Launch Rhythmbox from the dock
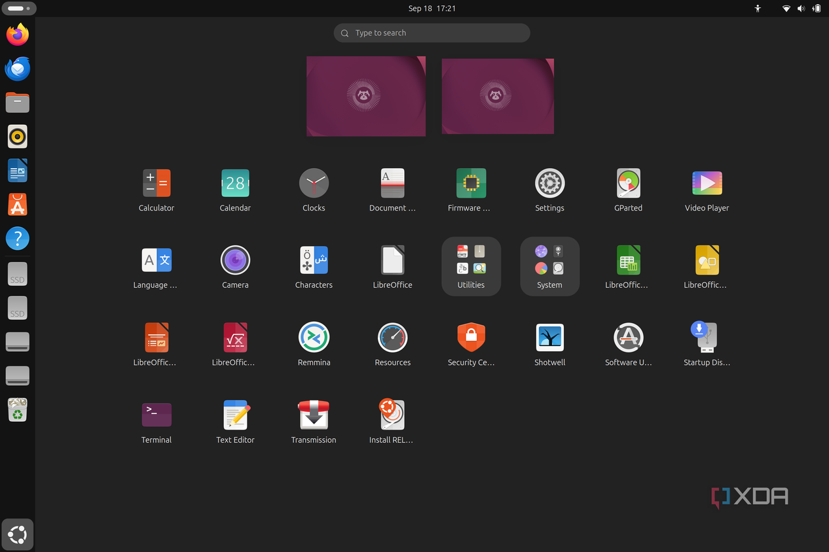This screenshot has height=552, width=829. (x=18, y=136)
